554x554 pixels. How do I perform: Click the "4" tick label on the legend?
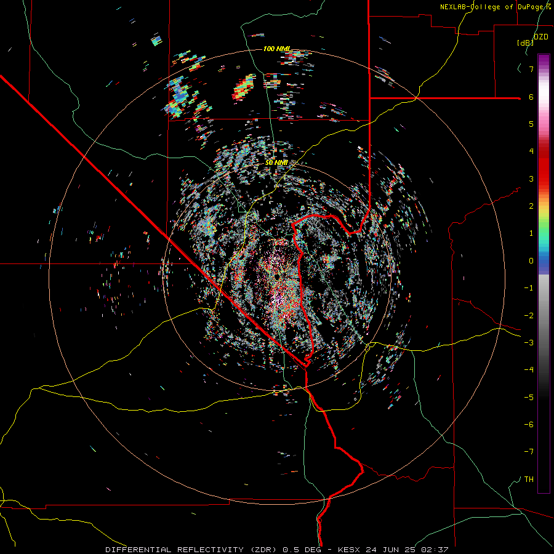[531, 151]
